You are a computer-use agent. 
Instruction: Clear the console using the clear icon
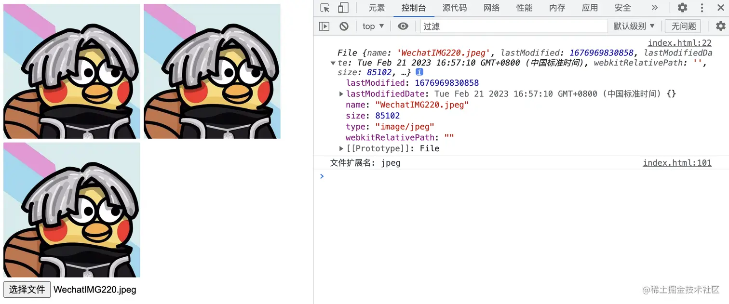coord(343,26)
